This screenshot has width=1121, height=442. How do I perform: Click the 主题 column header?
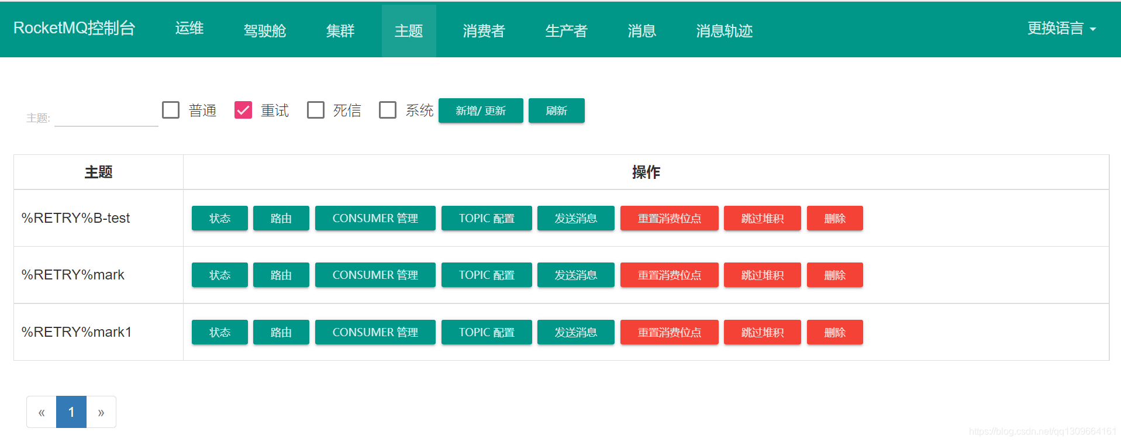[x=98, y=172]
